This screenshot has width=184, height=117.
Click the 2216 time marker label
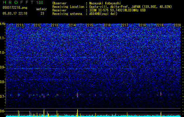pos(107,25)
